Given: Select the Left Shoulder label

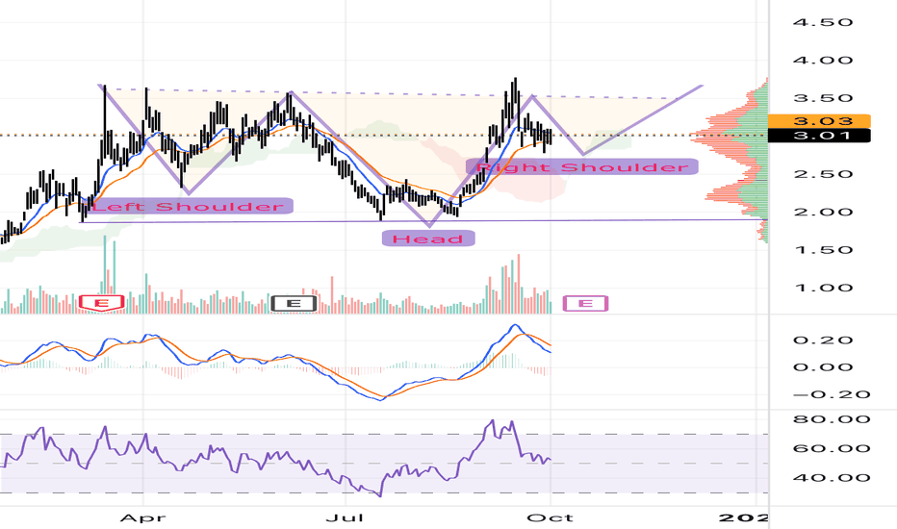Looking at the screenshot, I should pyautogui.click(x=190, y=207).
